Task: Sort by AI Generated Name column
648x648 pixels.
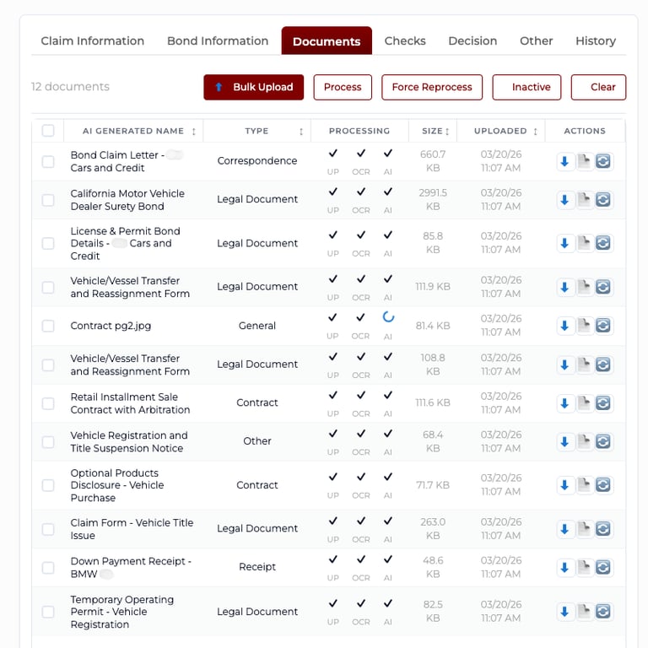Action: 194,132
